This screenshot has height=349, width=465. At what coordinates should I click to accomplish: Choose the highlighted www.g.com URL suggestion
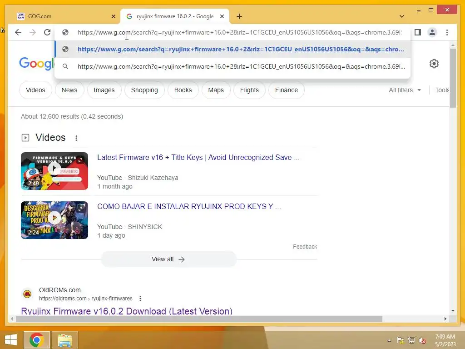[233, 49]
